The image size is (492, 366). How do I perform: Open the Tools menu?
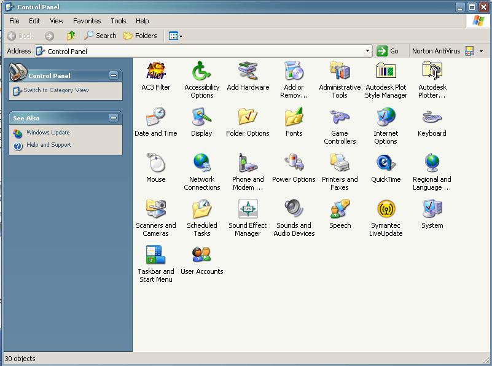pos(119,21)
